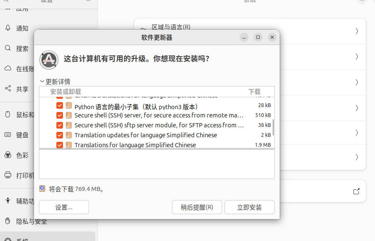
Task: Click the second row chevron in Settings system panel
Action: (357, 57)
